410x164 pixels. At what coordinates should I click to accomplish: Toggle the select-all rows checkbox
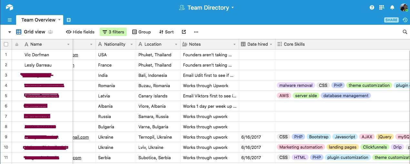[x=6, y=44]
